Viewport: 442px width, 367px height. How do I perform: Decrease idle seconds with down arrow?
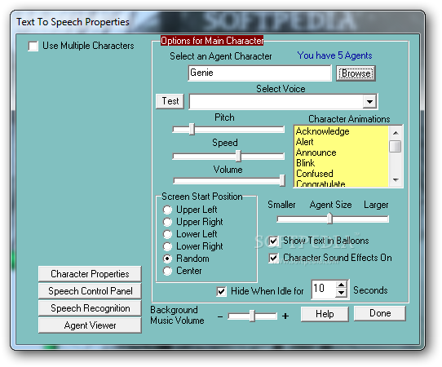[x=342, y=294]
